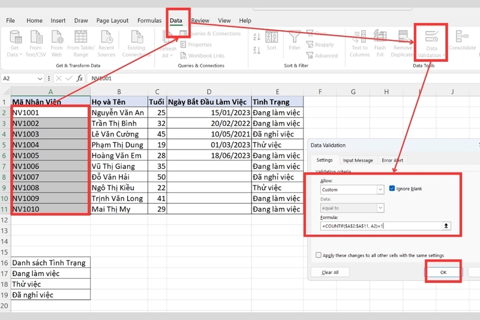Viewport: 480px width, 320px height.
Task: Open Recent Sources
Action: tap(106, 44)
